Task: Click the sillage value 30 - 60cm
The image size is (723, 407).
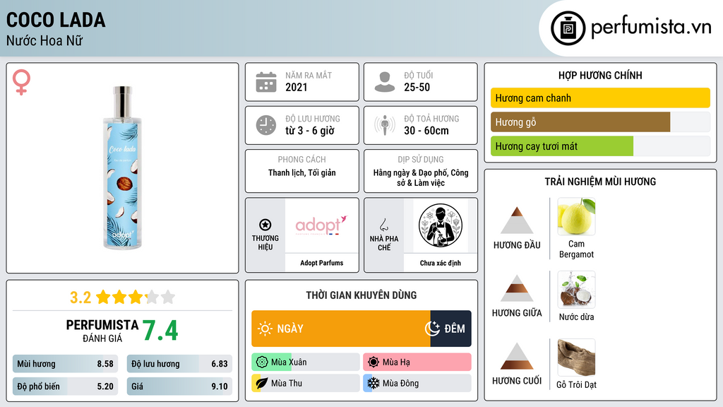Action: click(x=426, y=131)
